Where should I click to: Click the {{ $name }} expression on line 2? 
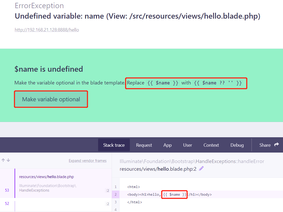tap(175, 195)
